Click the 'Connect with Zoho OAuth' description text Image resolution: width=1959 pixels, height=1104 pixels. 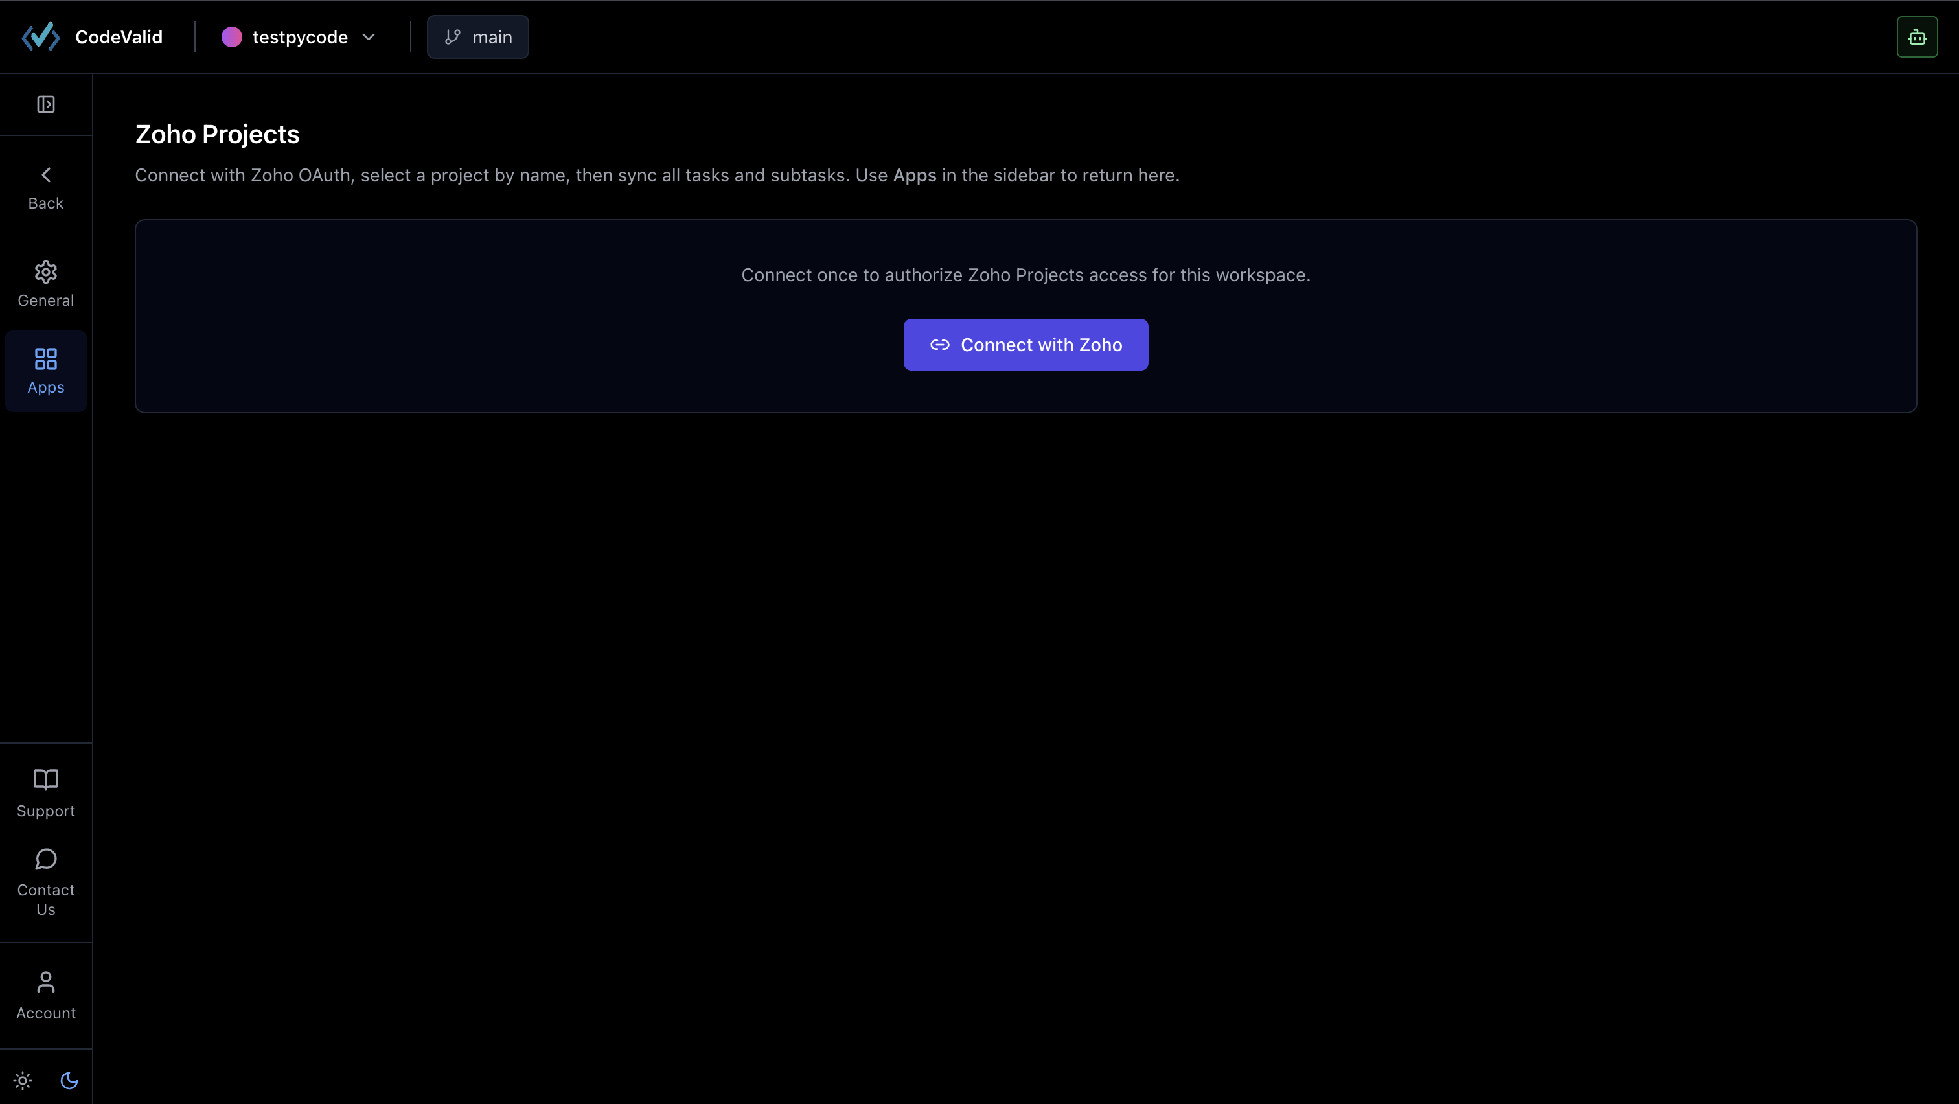pyautogui.click(x=657, y=175)
